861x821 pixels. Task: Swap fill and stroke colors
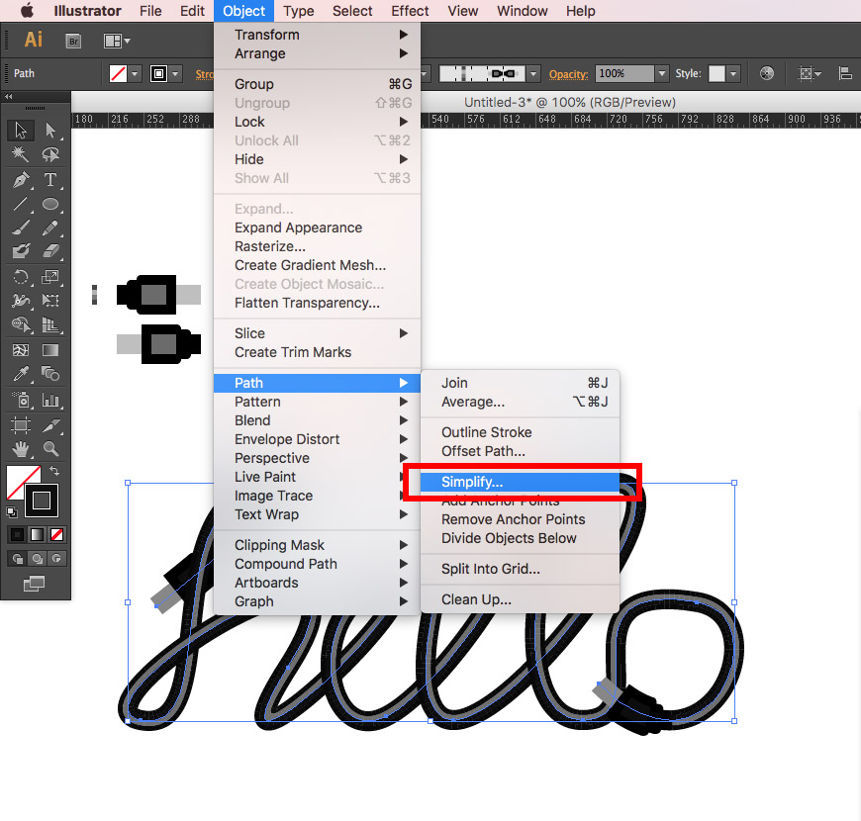point(55,472)
